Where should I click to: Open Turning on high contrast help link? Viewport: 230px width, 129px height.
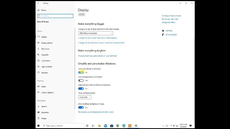point(171,16)
